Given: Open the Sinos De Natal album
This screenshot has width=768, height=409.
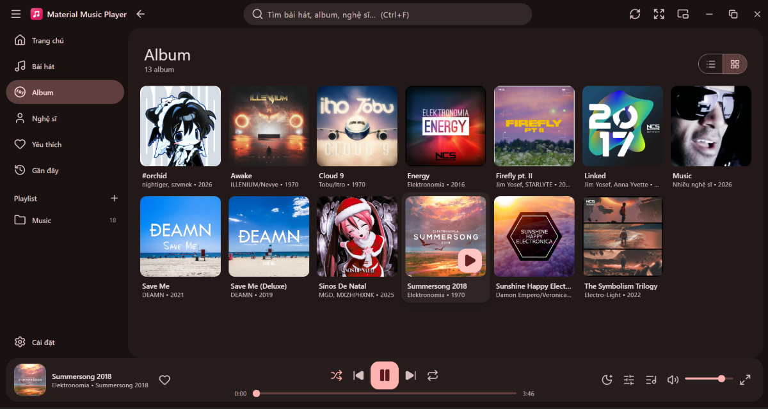Looking at the screenshot, I should click(x=357, y=236).
